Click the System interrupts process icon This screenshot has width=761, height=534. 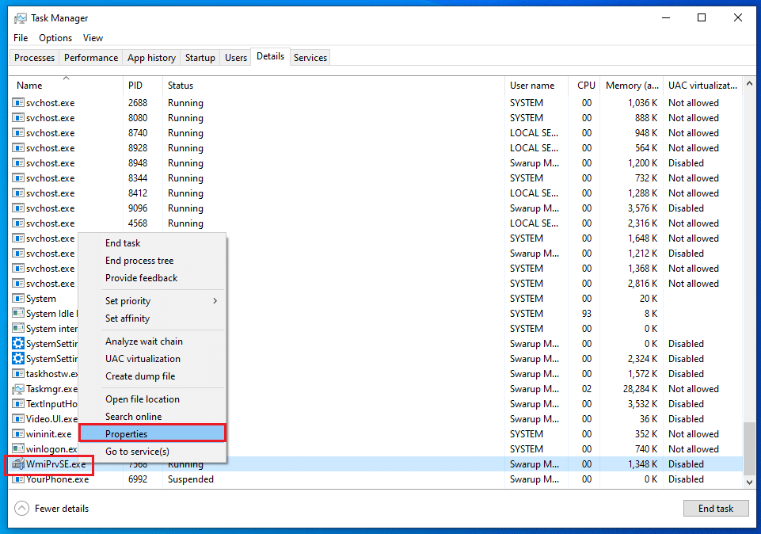point(18,328)
